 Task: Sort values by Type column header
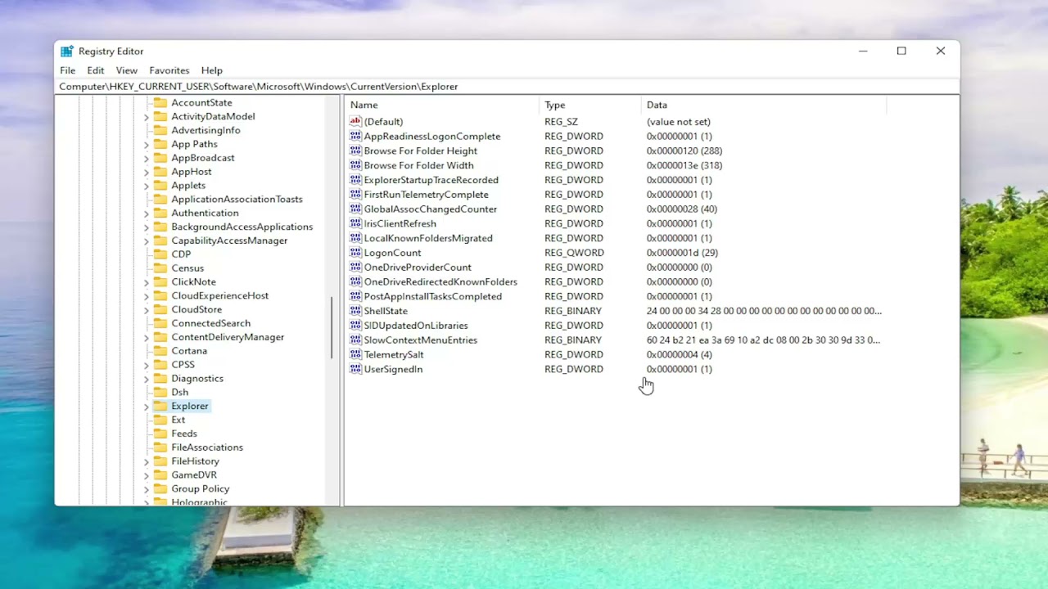590,105
